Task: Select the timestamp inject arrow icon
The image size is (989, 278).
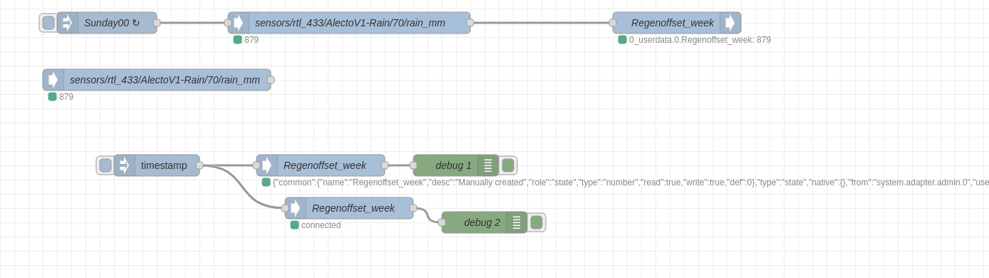Action: [x=125, y=165]
